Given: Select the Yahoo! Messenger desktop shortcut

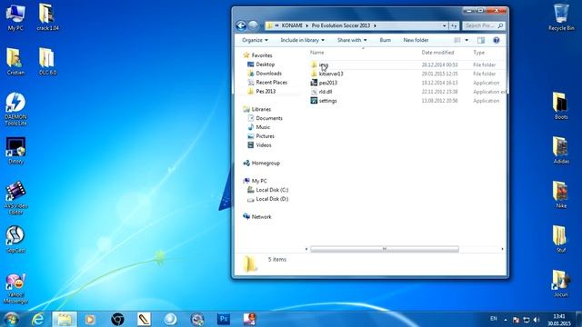Looking at the screenshot, I should (15, 289).
